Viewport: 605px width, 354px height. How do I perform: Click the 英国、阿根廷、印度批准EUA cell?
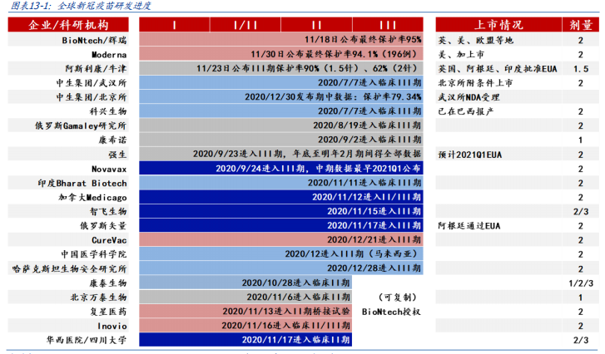pyautogui.click(x=498, y=69)
